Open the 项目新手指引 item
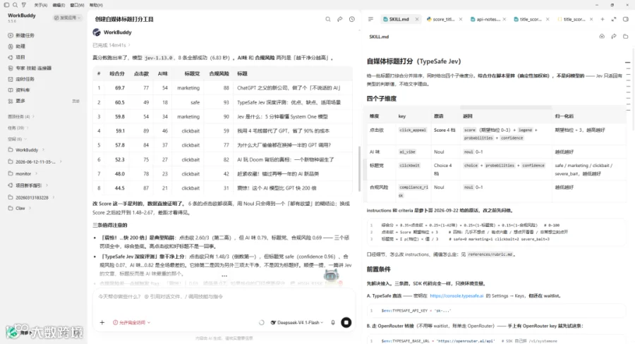This screenshot has width=635, height=344. 28,185
